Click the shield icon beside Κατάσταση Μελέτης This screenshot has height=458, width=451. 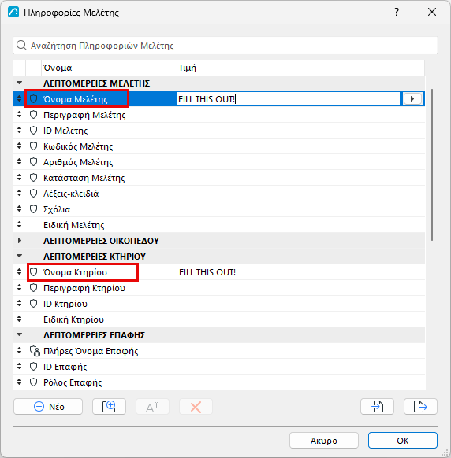tap(34, 178)
